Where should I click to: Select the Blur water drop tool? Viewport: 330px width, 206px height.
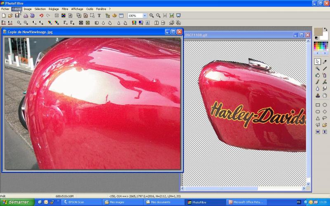click(x=318, y=89)
